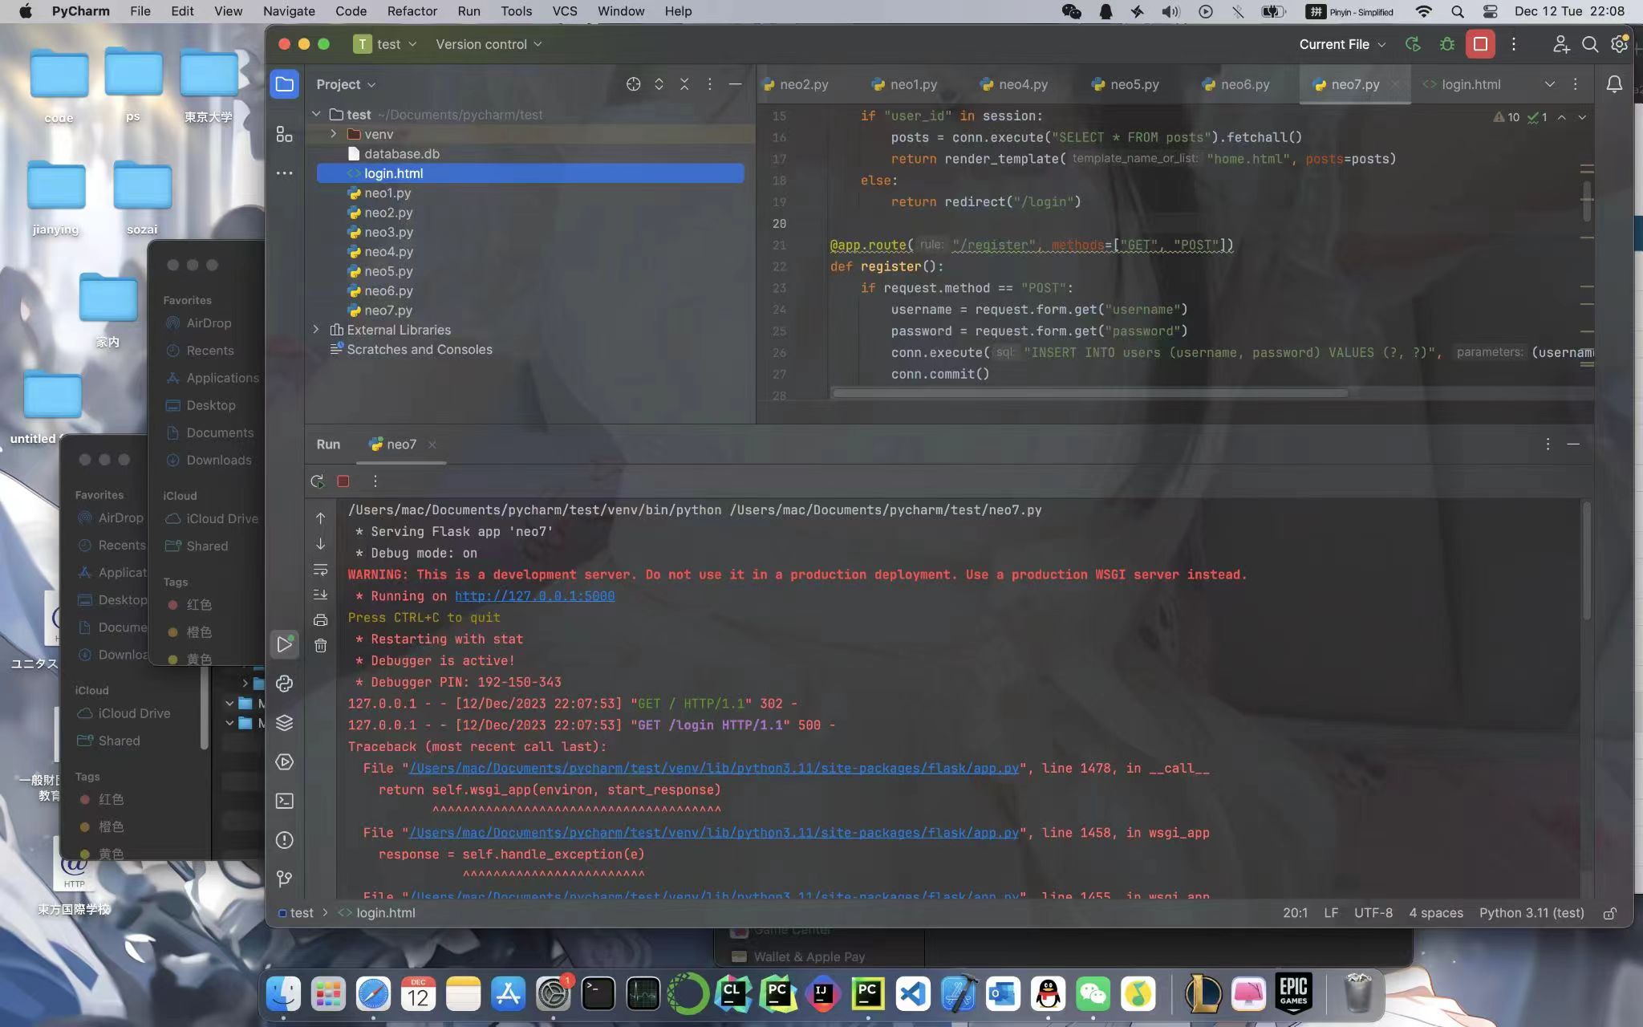Open Finder from the Dock

[283, 994]
